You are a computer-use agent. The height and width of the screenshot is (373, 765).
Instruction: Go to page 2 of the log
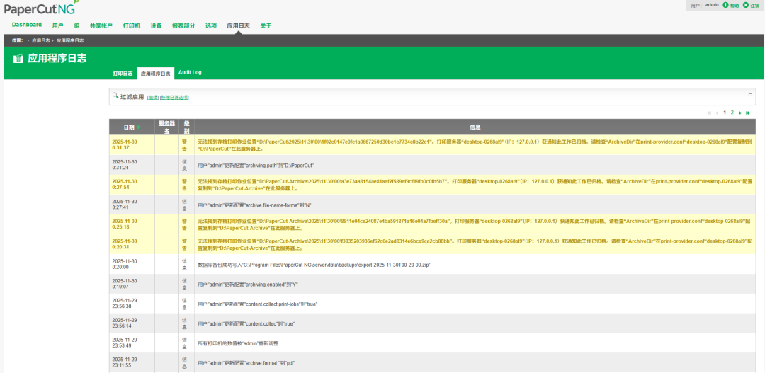coord(732,113)
